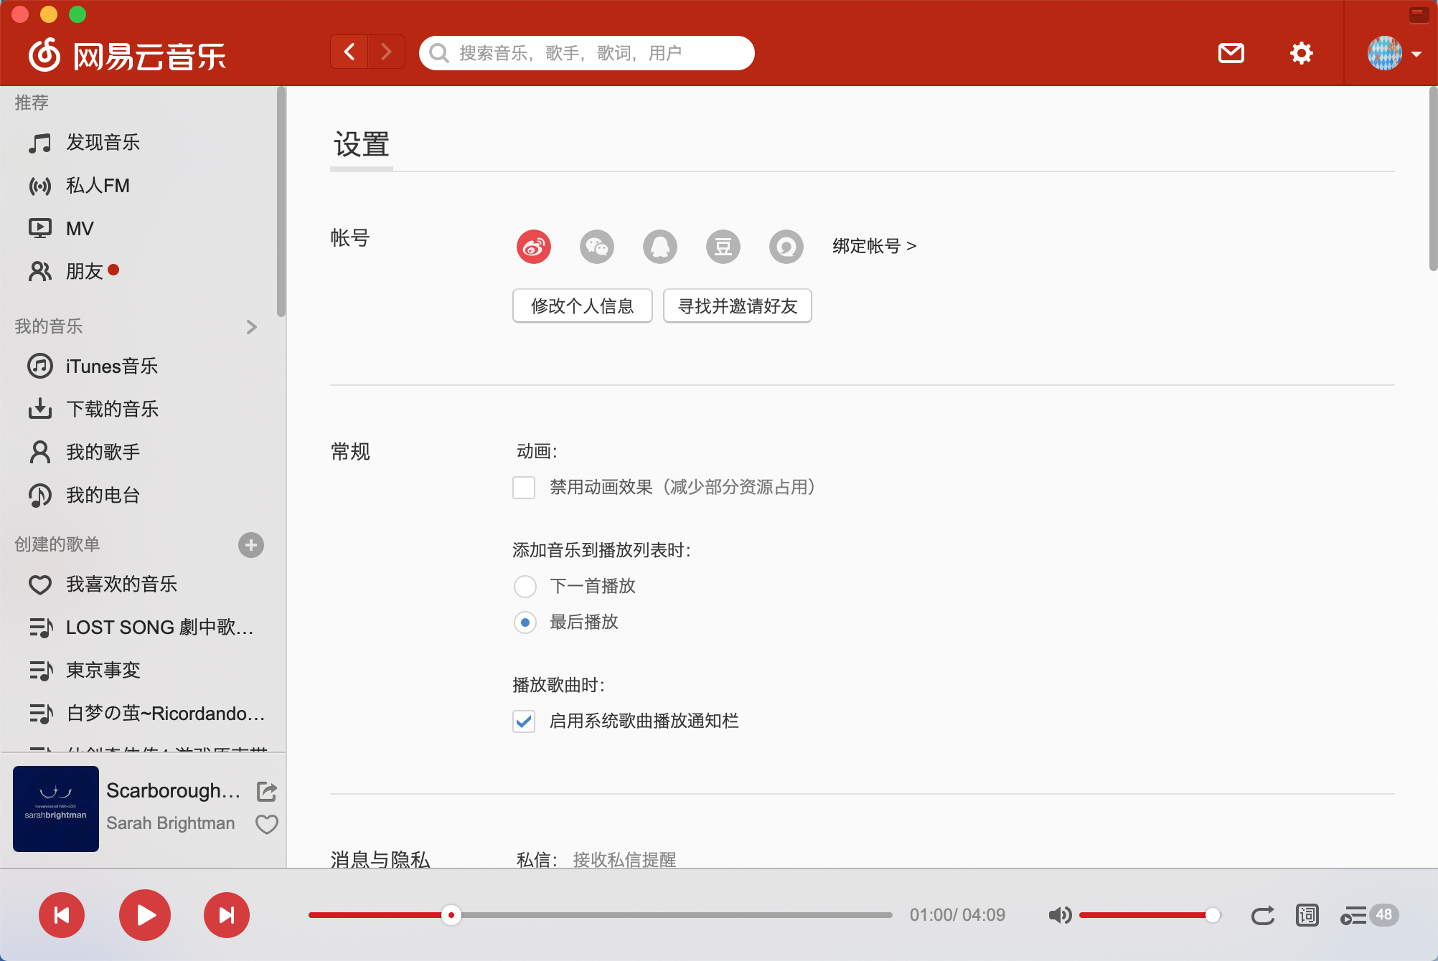Click the song progress slider handle
1438x961 pixels.
451,915
